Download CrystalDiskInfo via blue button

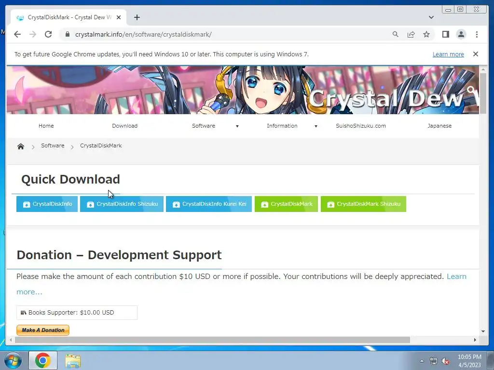[x=47, y=204]
